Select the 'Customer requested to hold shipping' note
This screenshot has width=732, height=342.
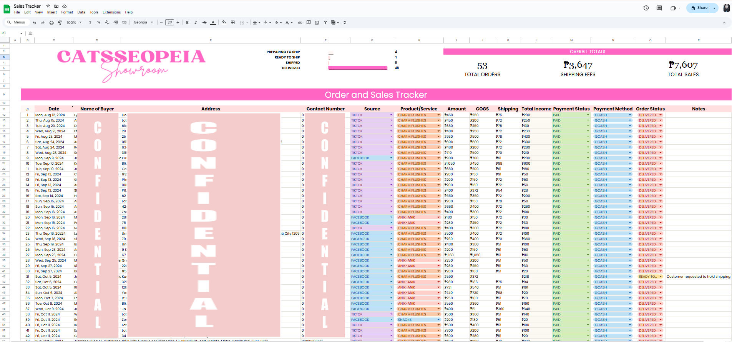(x=699, y=277)
